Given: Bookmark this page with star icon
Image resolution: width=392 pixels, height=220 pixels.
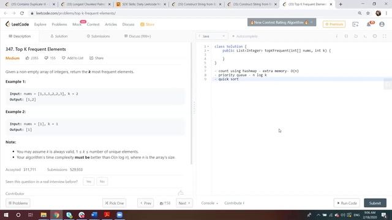Looking at the screenshot, I should coord(368,13).
